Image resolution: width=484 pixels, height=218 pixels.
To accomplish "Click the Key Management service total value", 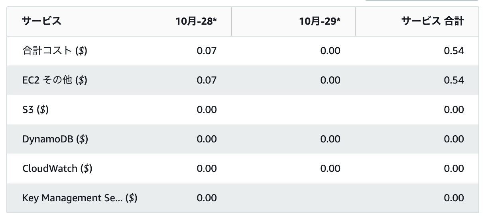I will [454, 198].
